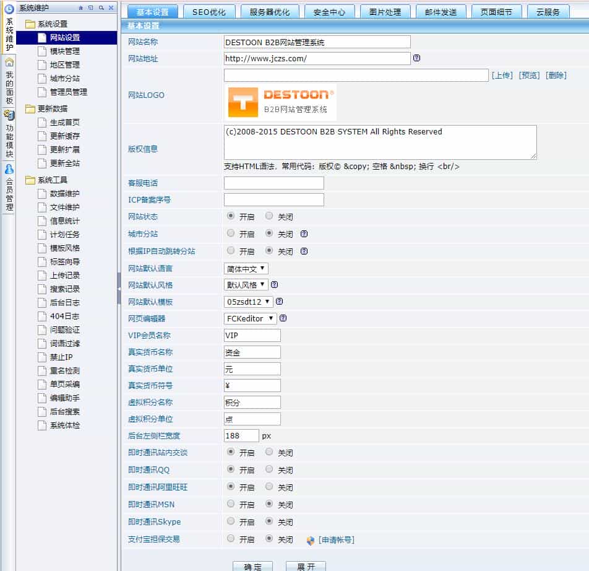Open the 网站默认模板 dropdown showing 05zsdt12
Image resolution: width=589 pixels, height=571 pixels.
tap(248, 302)
